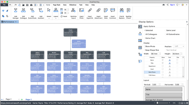Open the search list sidebar icon
The width and height of the screenshot is (189, 105).
click(x=140, y=61)
